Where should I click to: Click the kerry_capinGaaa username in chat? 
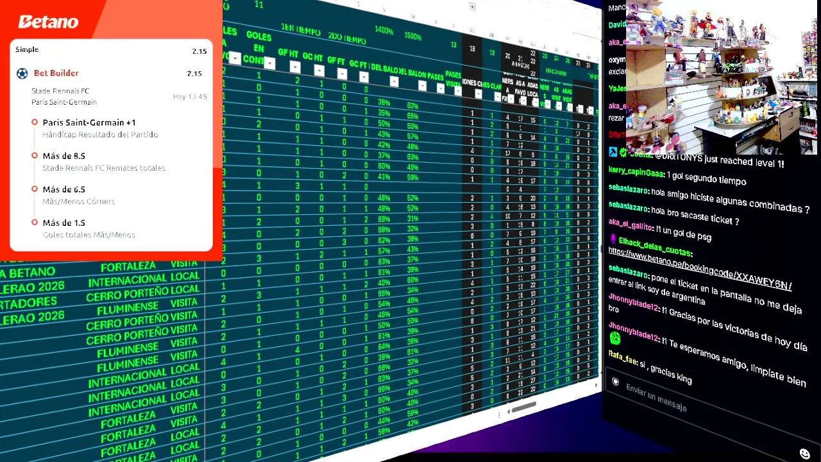pos(636,172)
